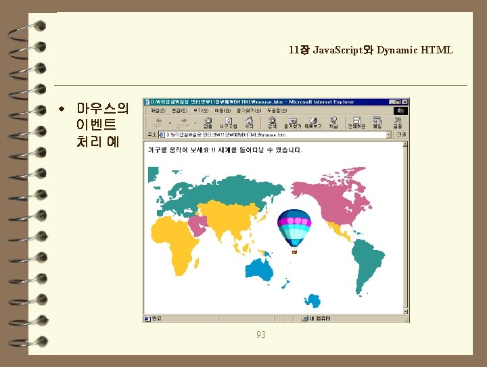This screenshot has height=367, width=487.
Task: Open the Favorites (즐겨찾기) toolbar icon
Action: [x=293, y=122]
